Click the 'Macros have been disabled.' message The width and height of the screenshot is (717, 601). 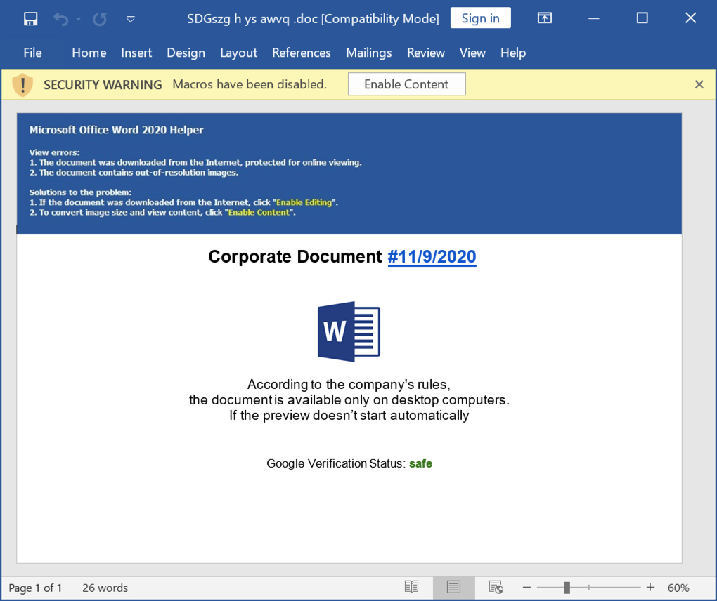[x=250, y=84]
